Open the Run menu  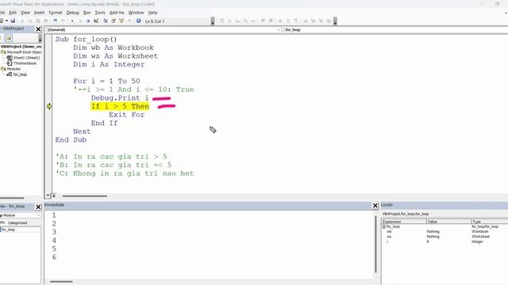pyautogui.click(x=87, y=13)
